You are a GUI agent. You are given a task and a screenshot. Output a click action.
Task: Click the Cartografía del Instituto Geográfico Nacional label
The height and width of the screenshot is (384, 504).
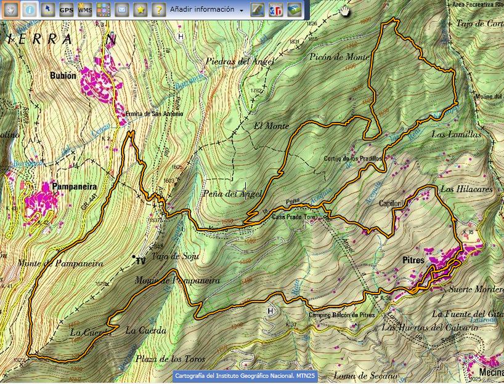[244, 375]
